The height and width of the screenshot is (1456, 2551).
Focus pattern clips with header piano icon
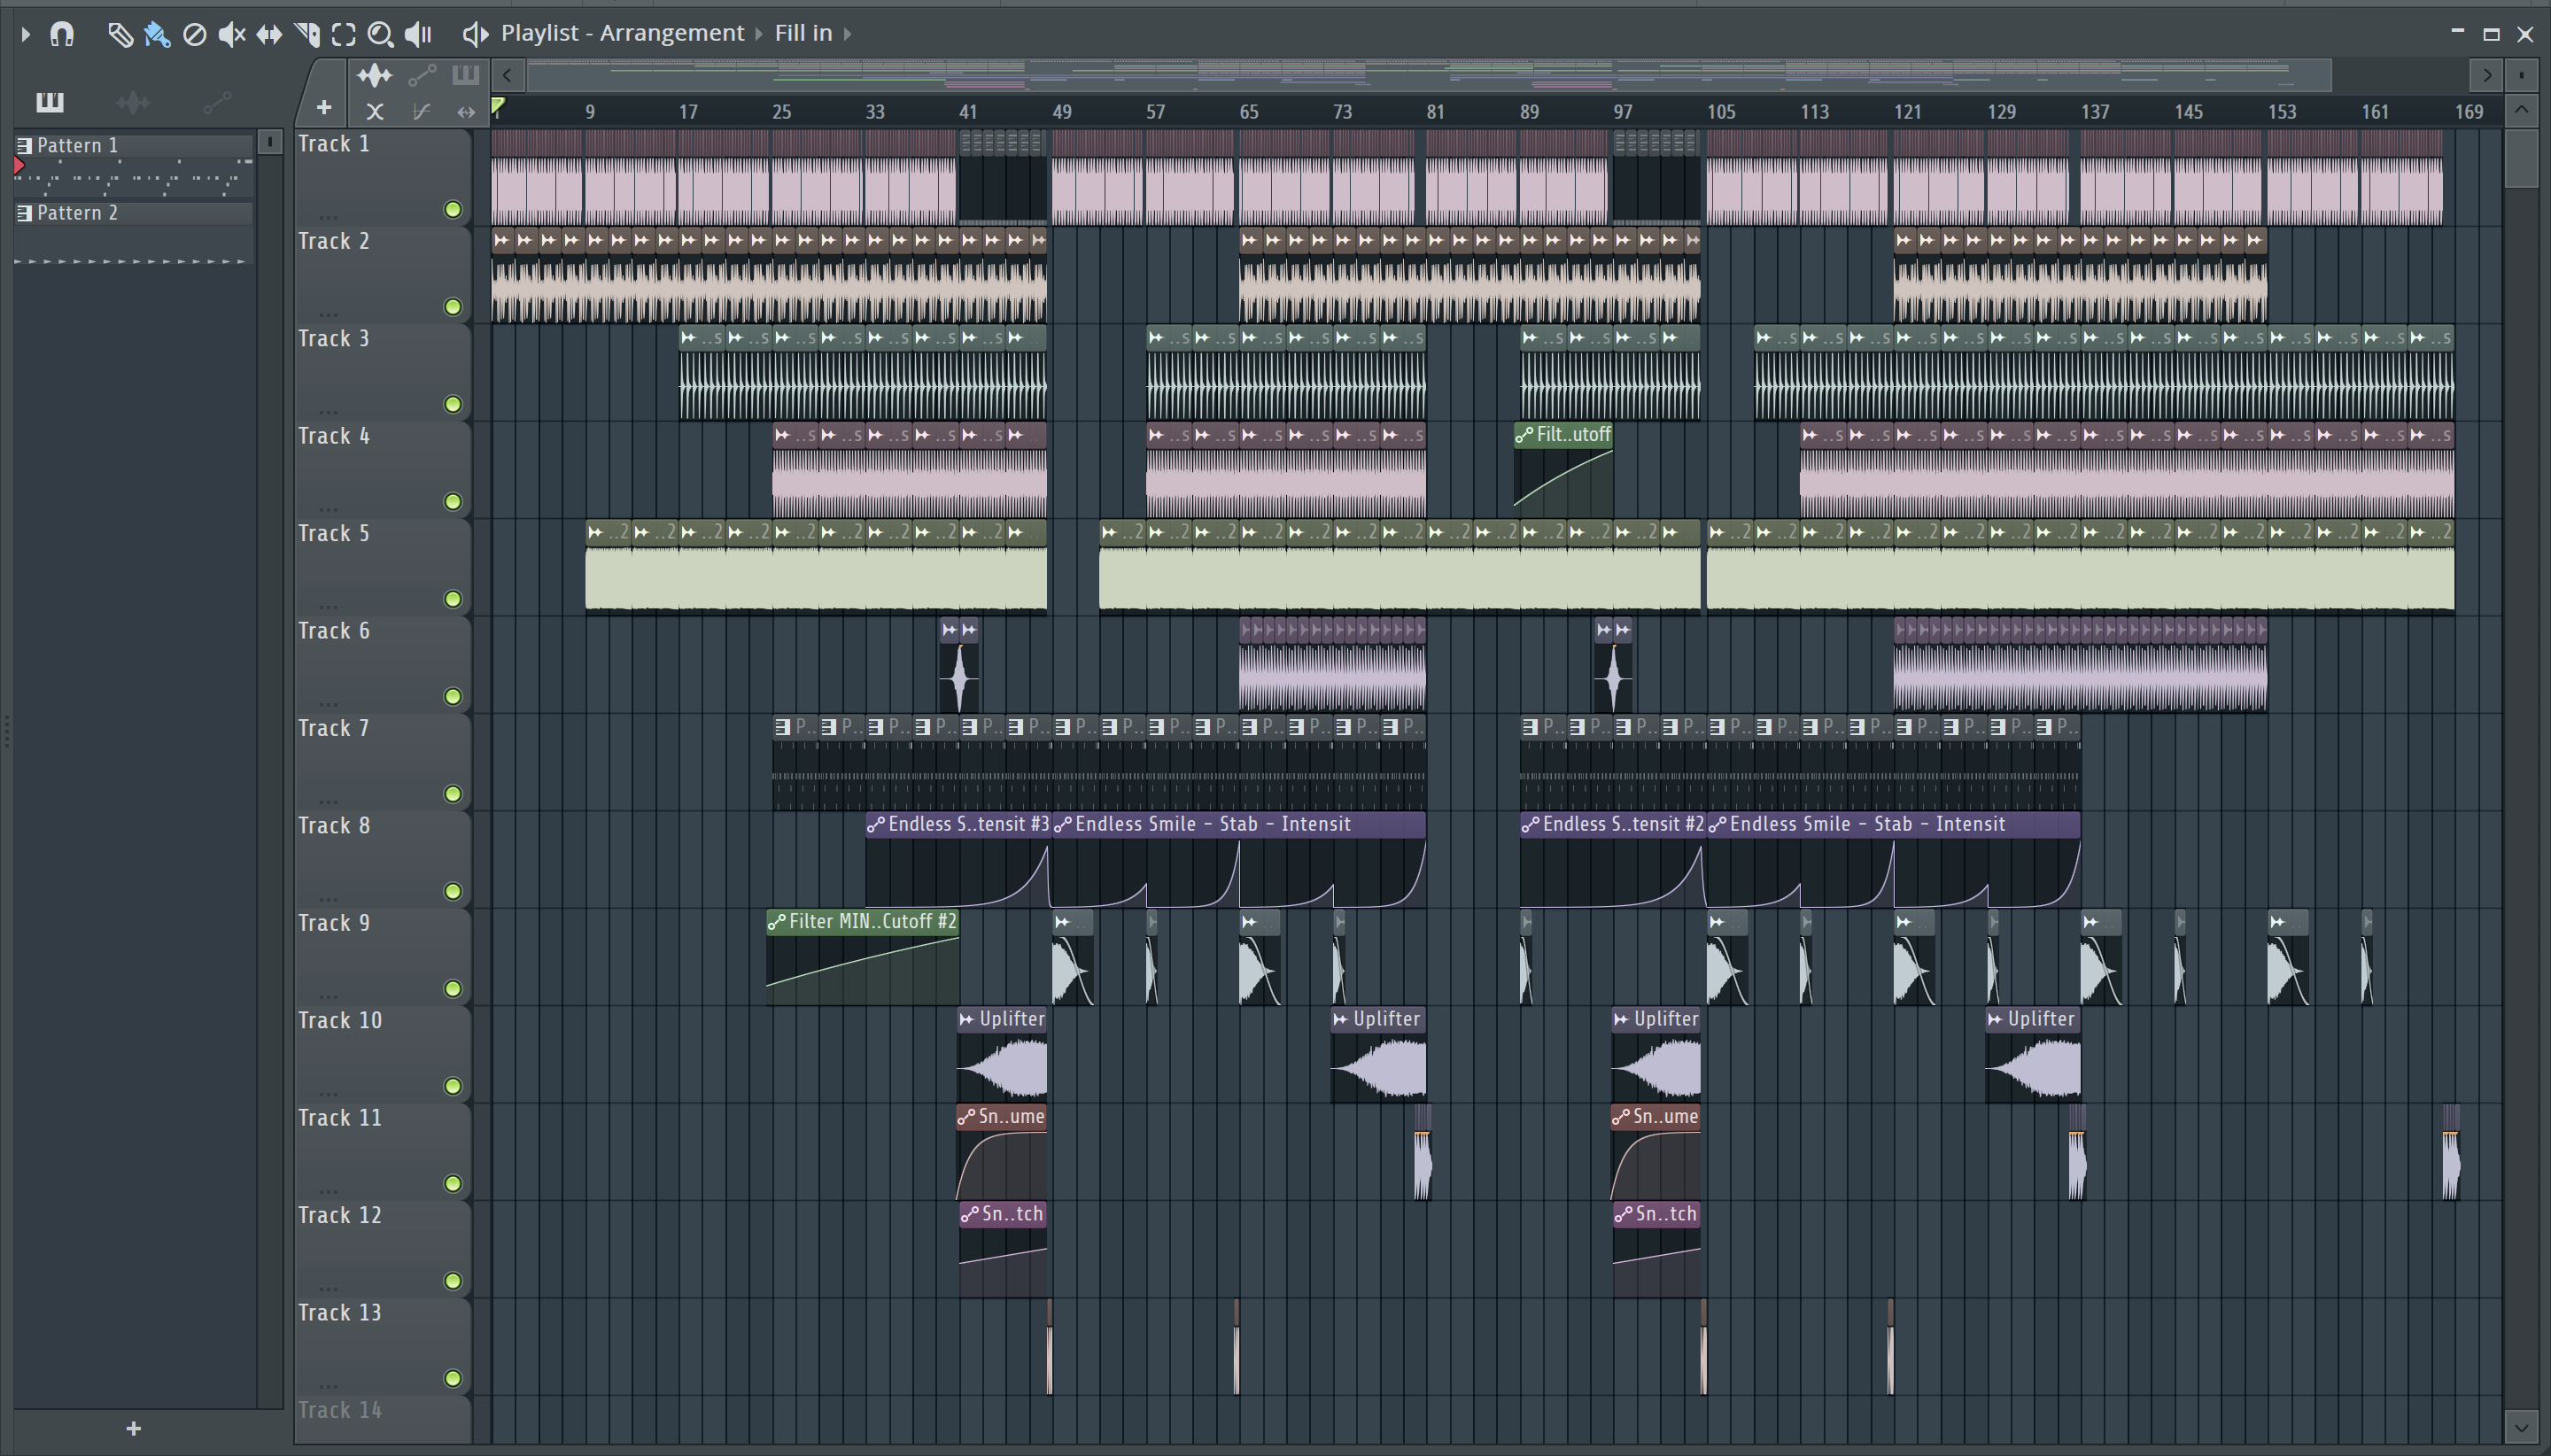coord(466,76)
